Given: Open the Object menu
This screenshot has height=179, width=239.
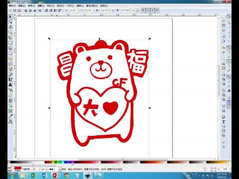Looking at the screenshot, I should pos(51,5).
